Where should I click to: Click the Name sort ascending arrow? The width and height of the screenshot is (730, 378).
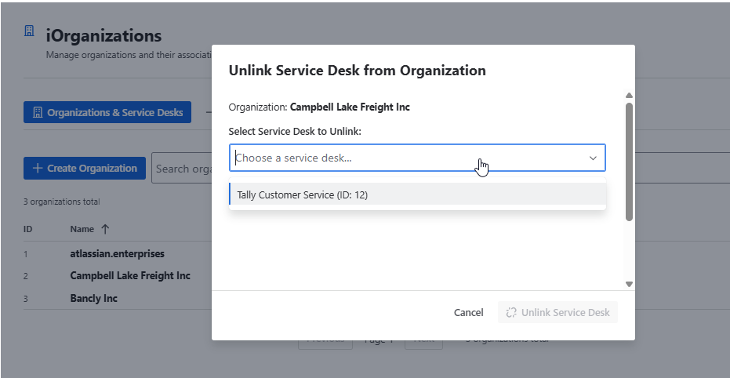(105, 229)
